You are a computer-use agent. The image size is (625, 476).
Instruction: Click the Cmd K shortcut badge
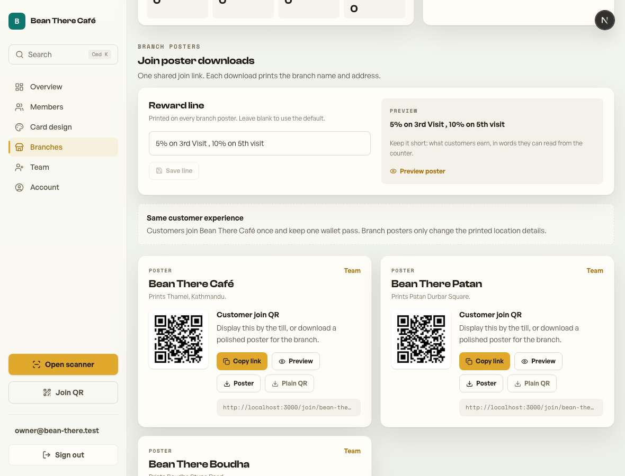tap(100, 54)
